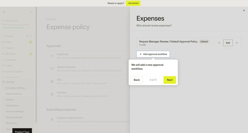Screen dimensions: 248x133
Task: Click the Settings gear icon in sidebar
Action: coord(4,82)
